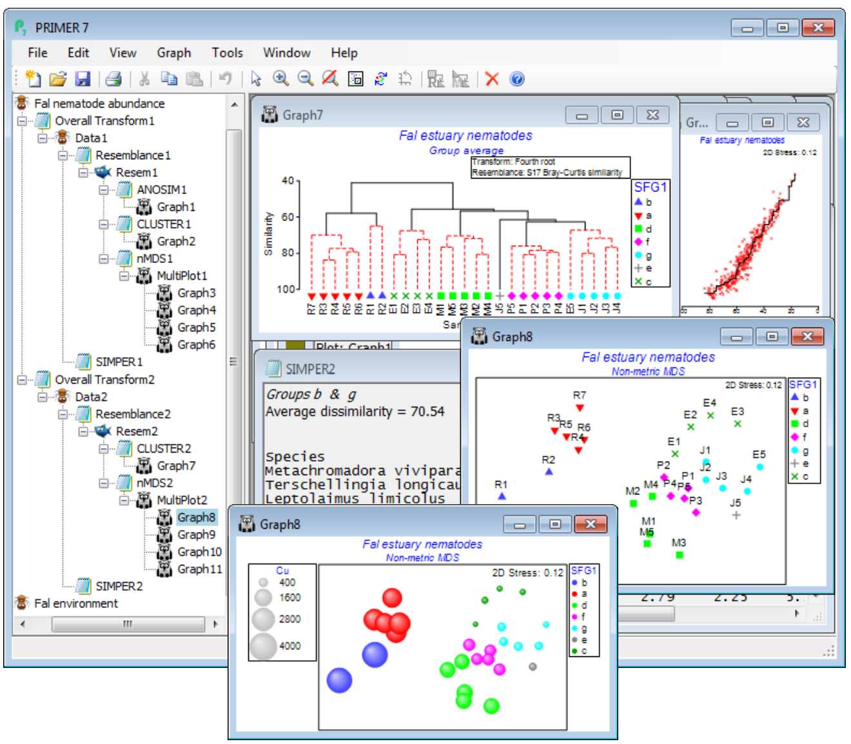Select the pointer arrow tool
The image size is (851, 744).
click(256, 79)
